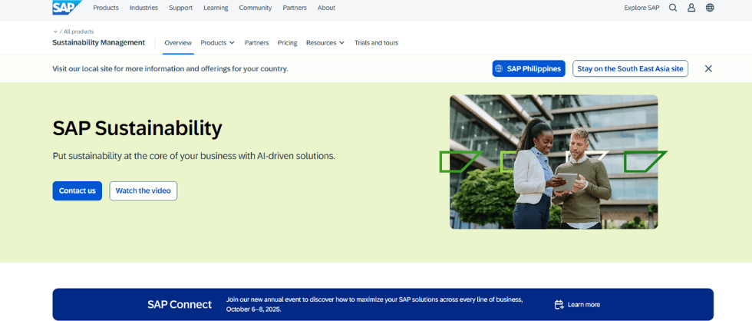Open the About top menu
The width and height of the screenshot is (752, 321).
coord(326,8)
